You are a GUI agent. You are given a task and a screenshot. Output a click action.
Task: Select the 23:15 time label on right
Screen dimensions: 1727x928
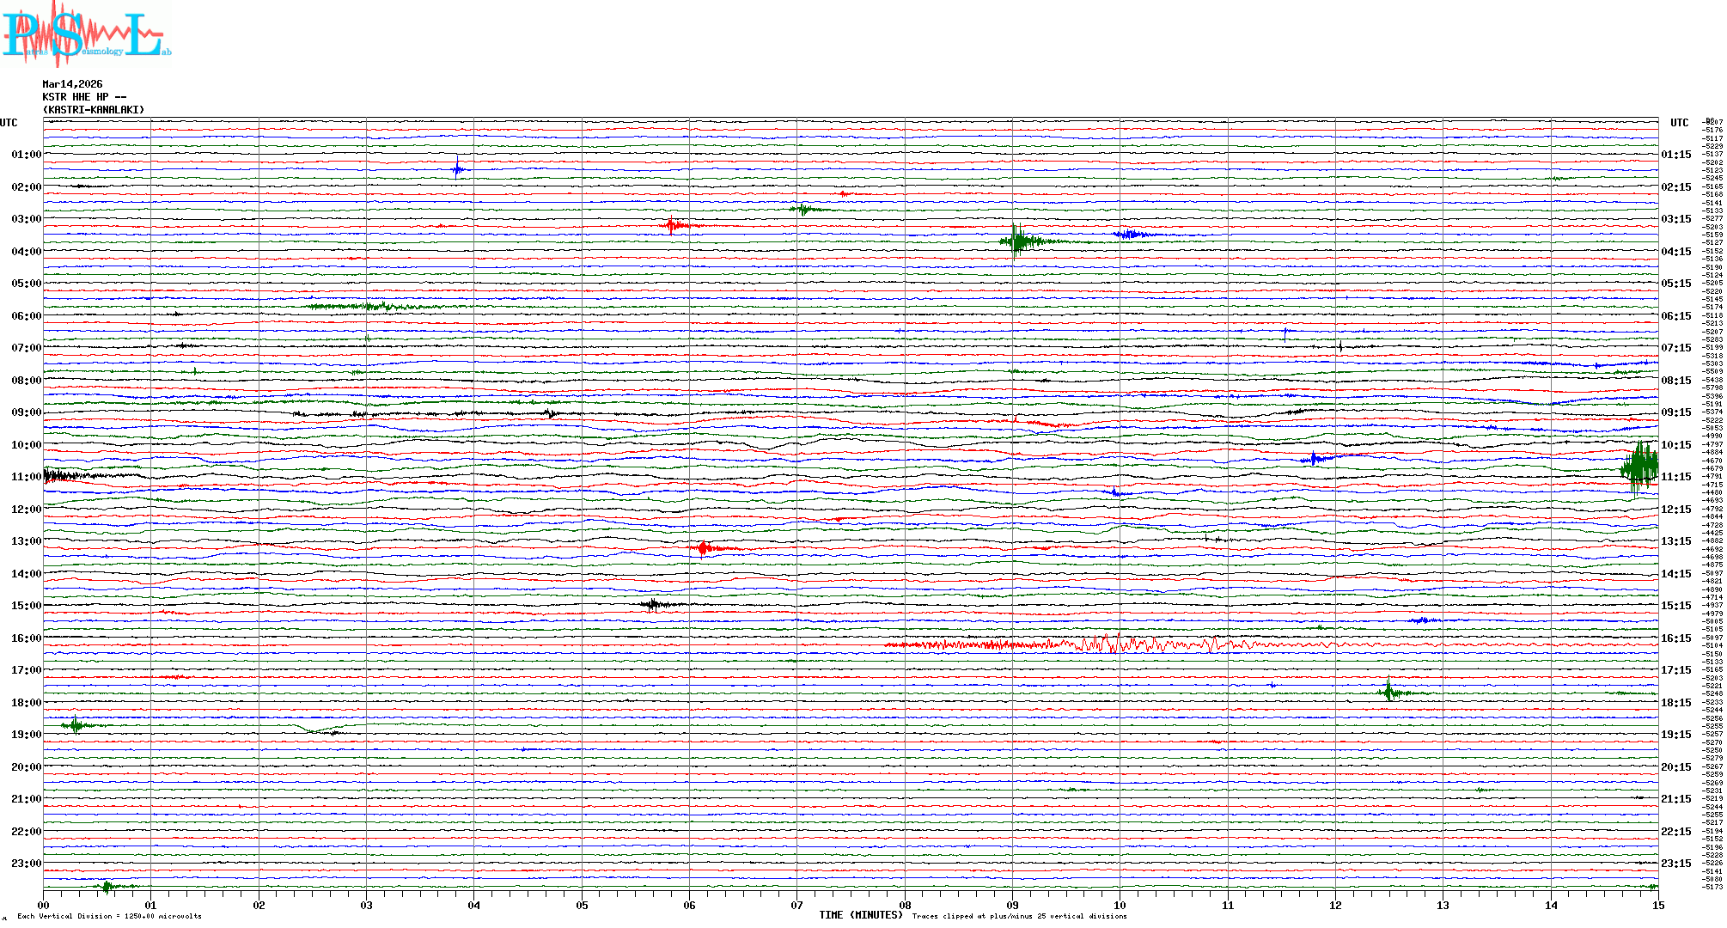(1675, 864)
